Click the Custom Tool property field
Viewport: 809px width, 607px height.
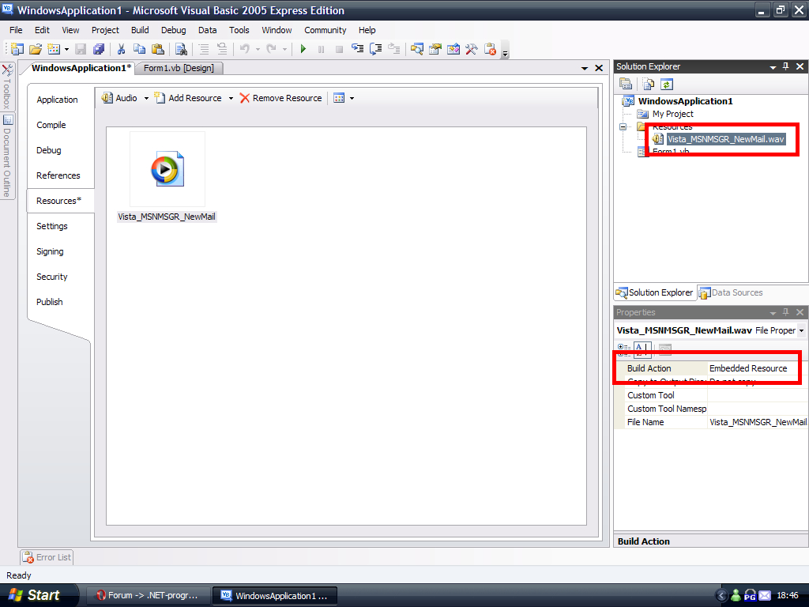coord(757,395)
